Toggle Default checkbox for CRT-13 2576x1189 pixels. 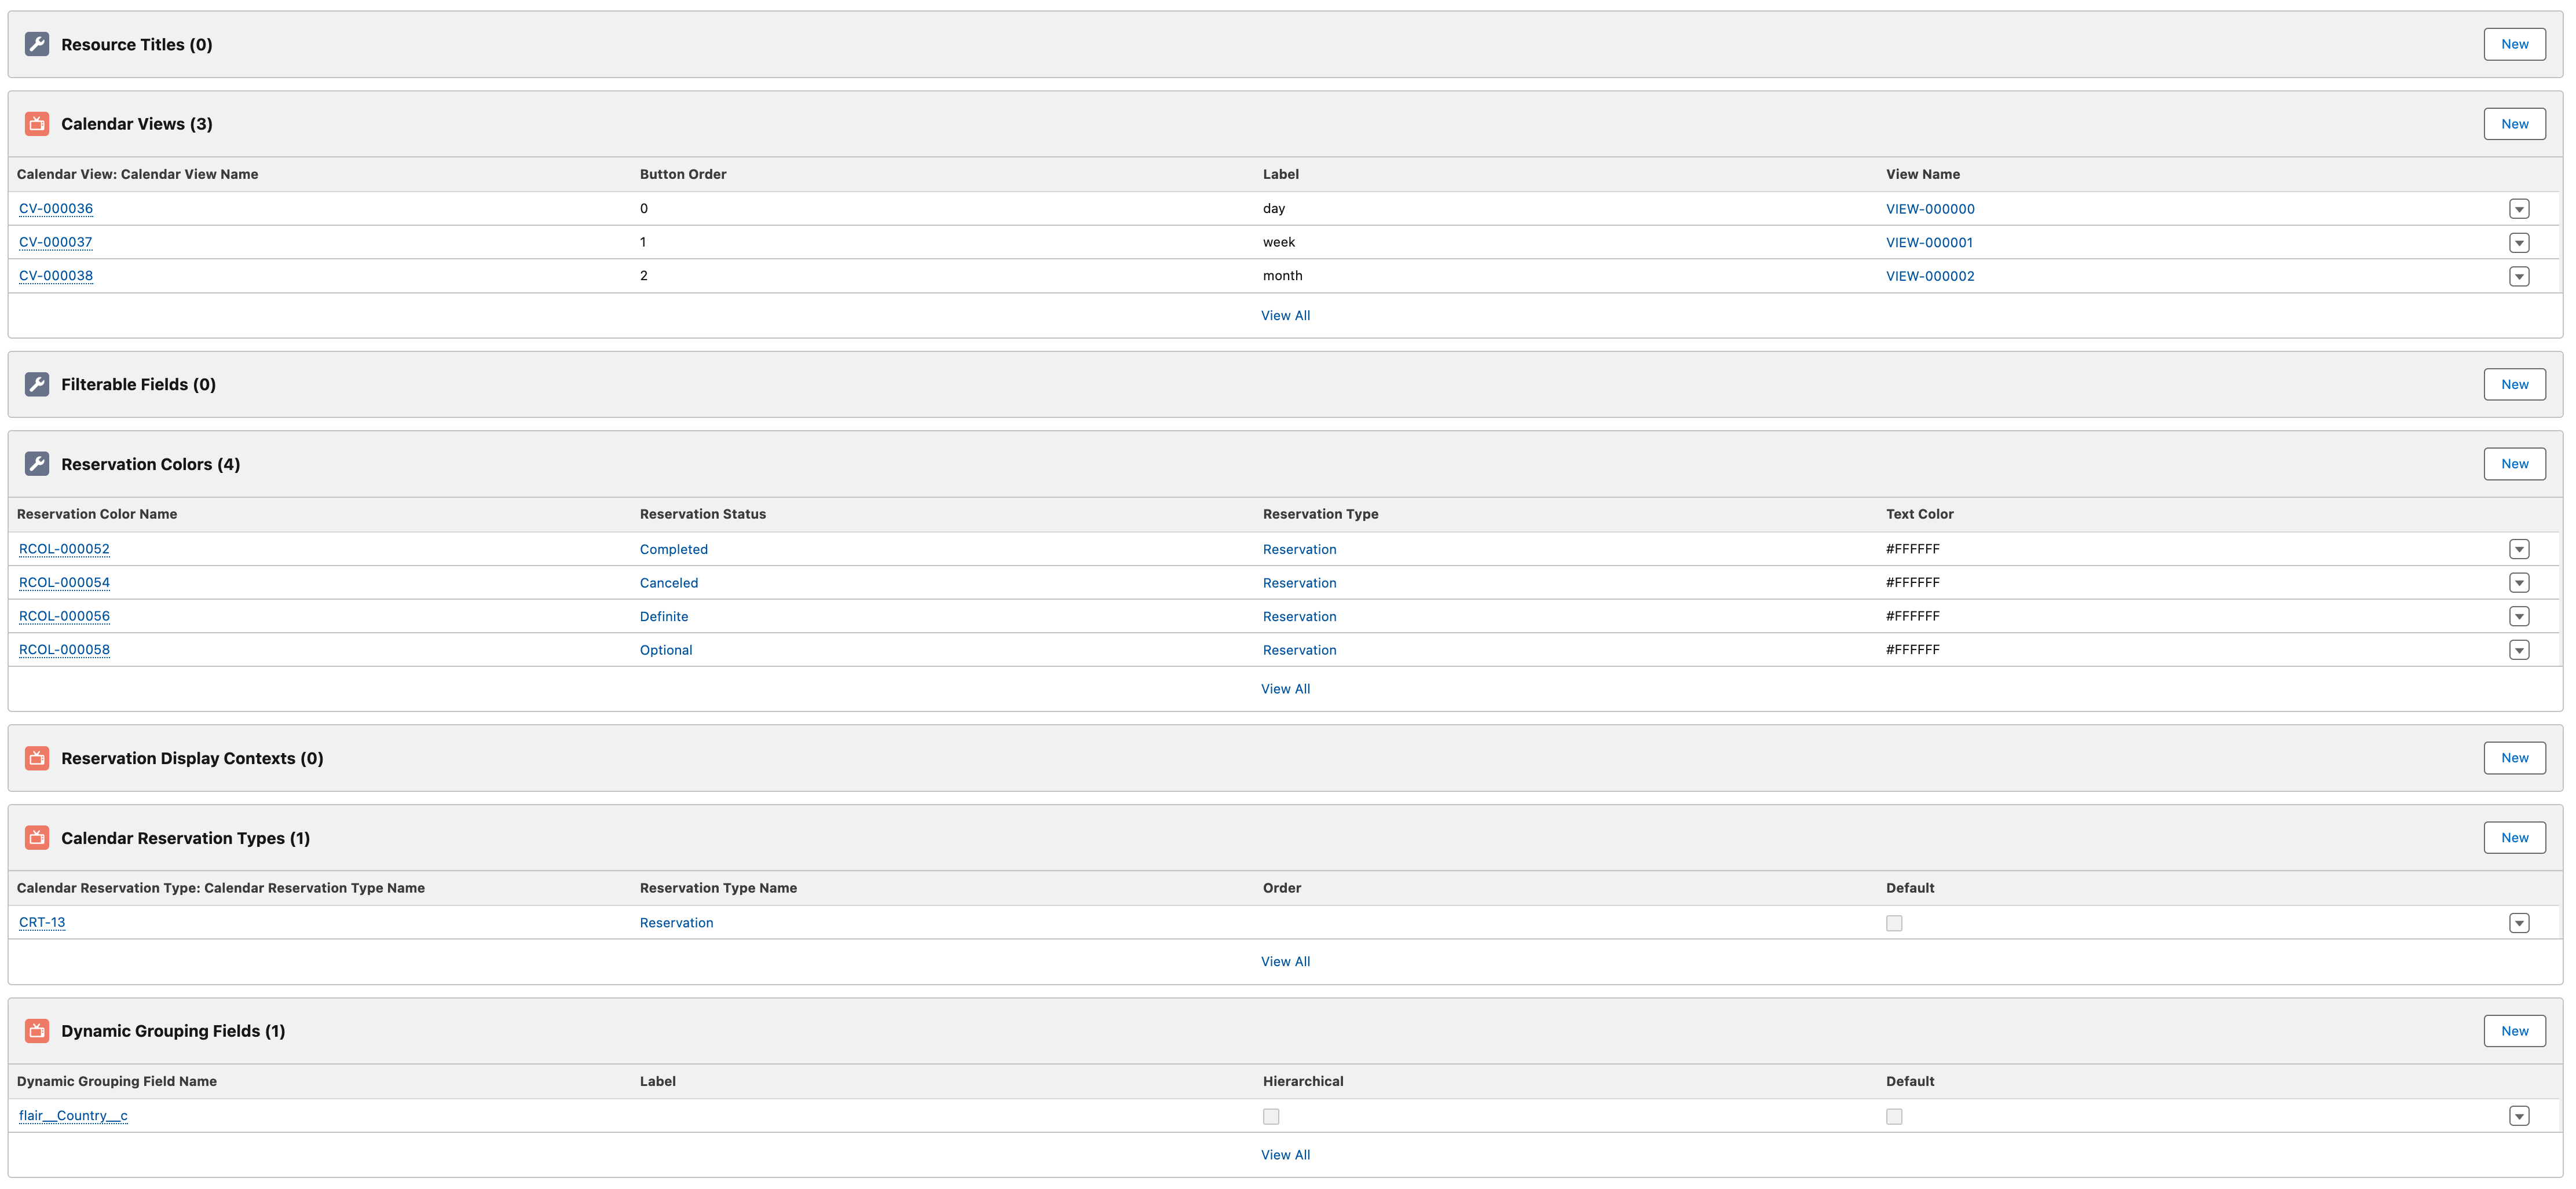point(1894,923)
